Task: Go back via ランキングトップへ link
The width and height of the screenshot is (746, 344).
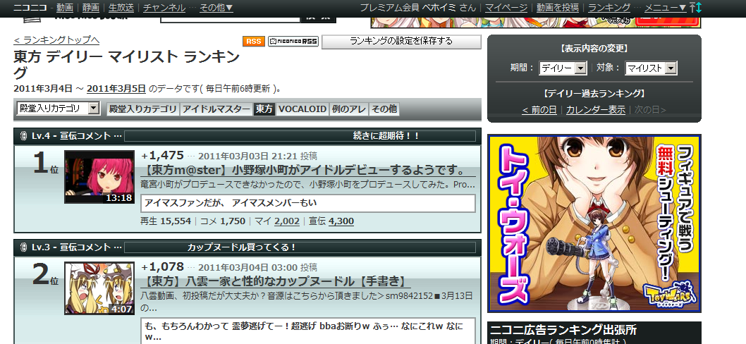Action: 56,40
